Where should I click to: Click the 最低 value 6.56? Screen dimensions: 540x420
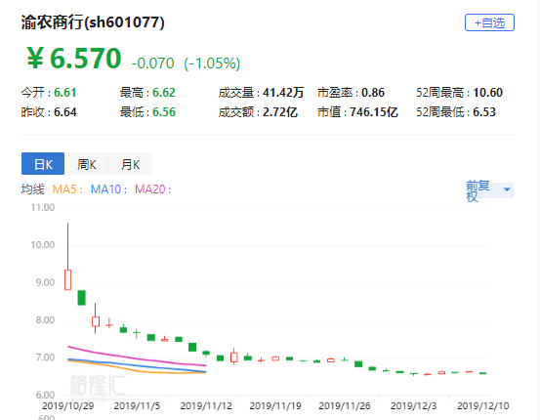pos(164,112)
